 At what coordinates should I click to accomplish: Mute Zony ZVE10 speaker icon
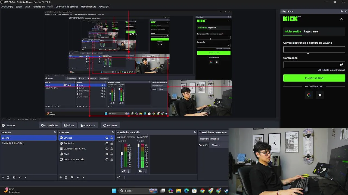tap(140, 171)
